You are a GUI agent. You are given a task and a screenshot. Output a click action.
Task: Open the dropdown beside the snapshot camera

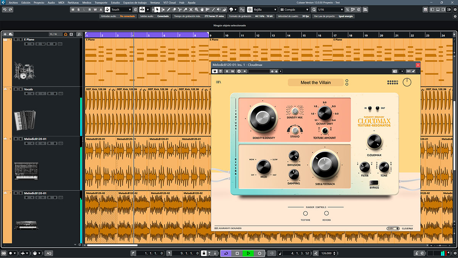[402, 71]
